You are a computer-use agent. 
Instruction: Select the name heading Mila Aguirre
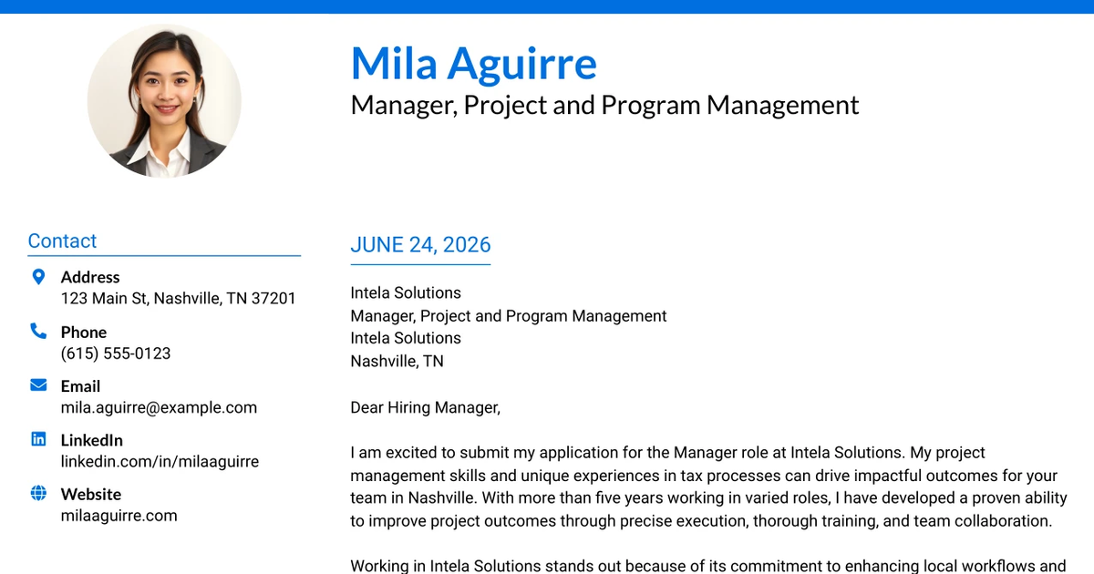pos(474,63)
